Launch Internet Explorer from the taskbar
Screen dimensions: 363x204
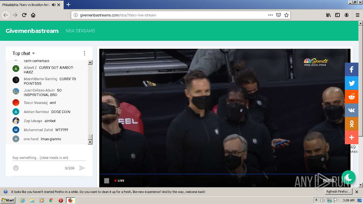[22, 200]
